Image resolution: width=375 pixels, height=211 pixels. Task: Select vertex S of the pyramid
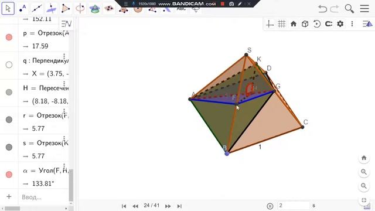coord(246,55)
